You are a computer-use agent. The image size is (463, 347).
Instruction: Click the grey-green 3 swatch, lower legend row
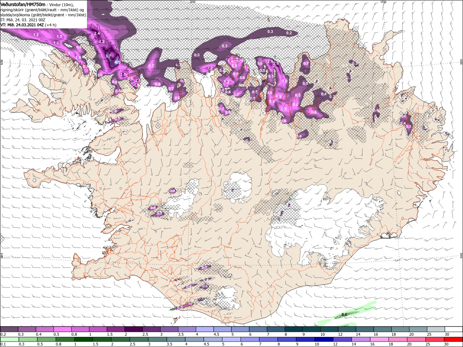click(x=158, y=339)
